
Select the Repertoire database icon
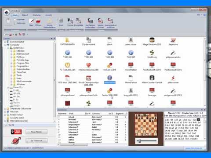[x=173, y=40]
